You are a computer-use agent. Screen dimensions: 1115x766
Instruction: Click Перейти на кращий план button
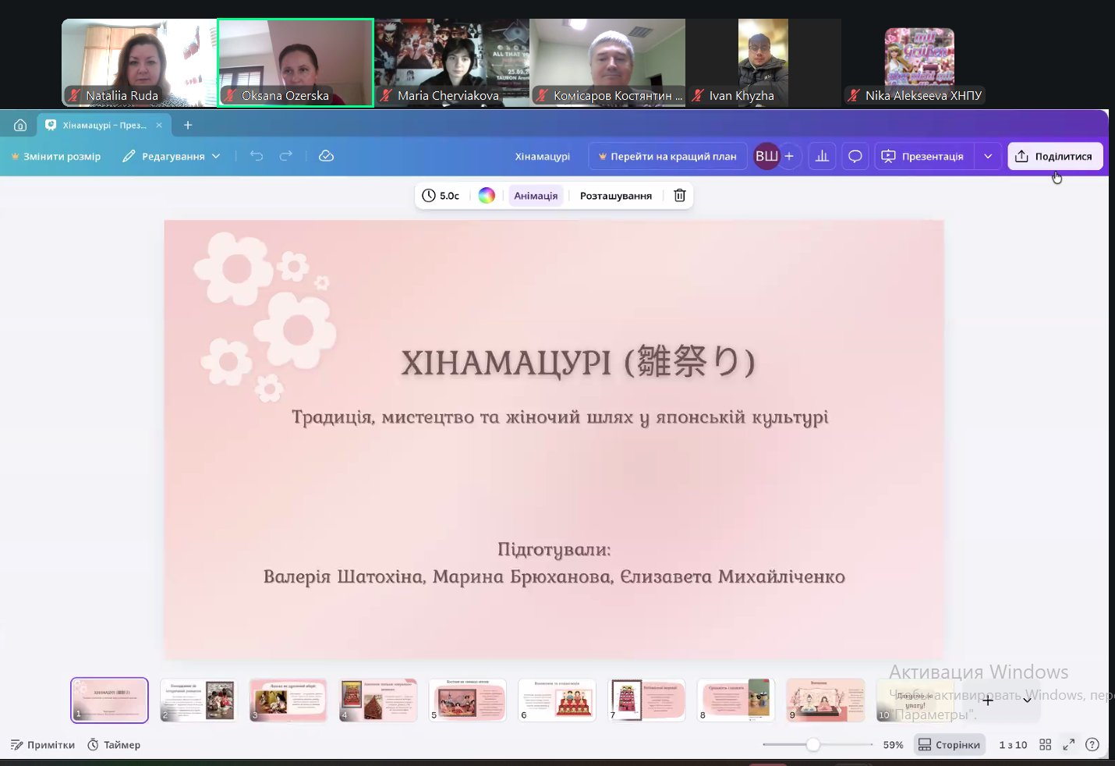[667, 156]
